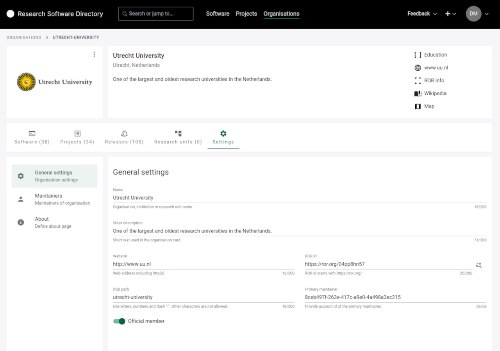Click the Map icon
This screenshot has width=500, height=351.
point(418,106)
